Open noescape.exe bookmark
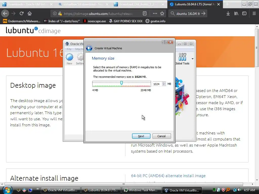The width and height of the screenshot is (259, 194). (95, 21)
